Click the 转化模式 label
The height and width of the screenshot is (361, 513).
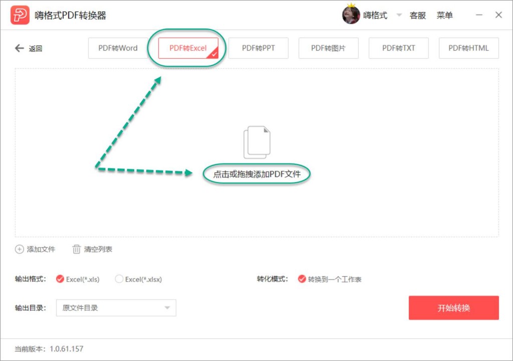pyautogui.click(x=272, y=279)
